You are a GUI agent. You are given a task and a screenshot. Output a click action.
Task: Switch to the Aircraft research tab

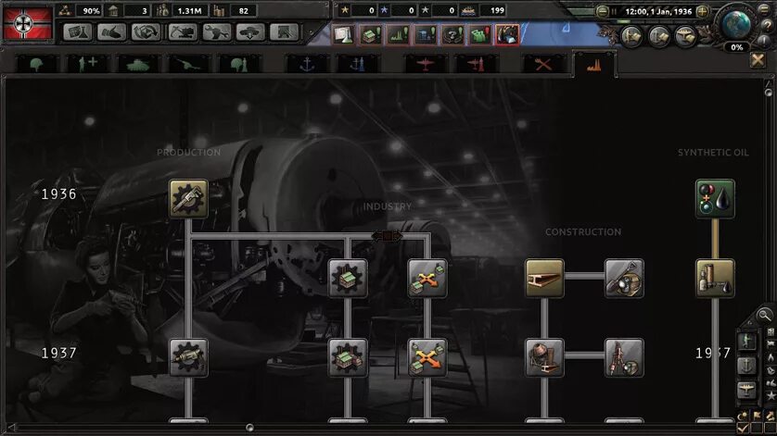click(426, 65)
